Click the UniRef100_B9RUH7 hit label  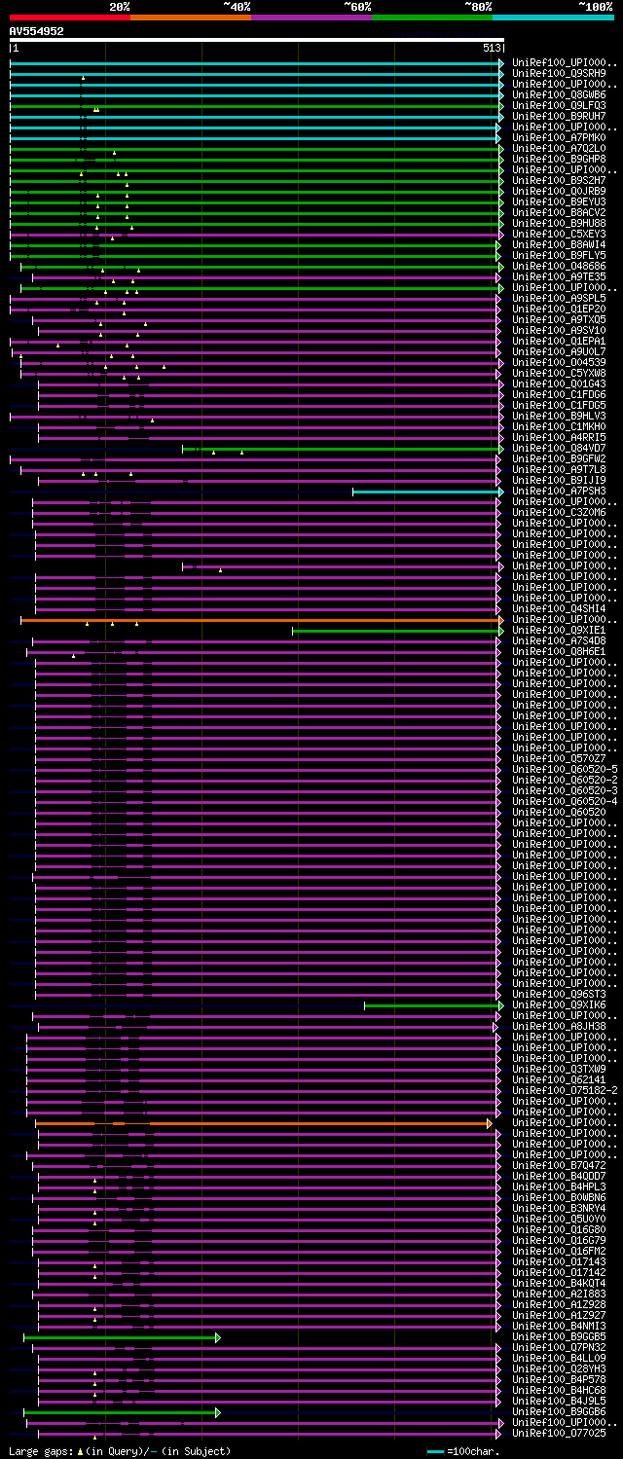pyautogui.click(x=559, y=116)
